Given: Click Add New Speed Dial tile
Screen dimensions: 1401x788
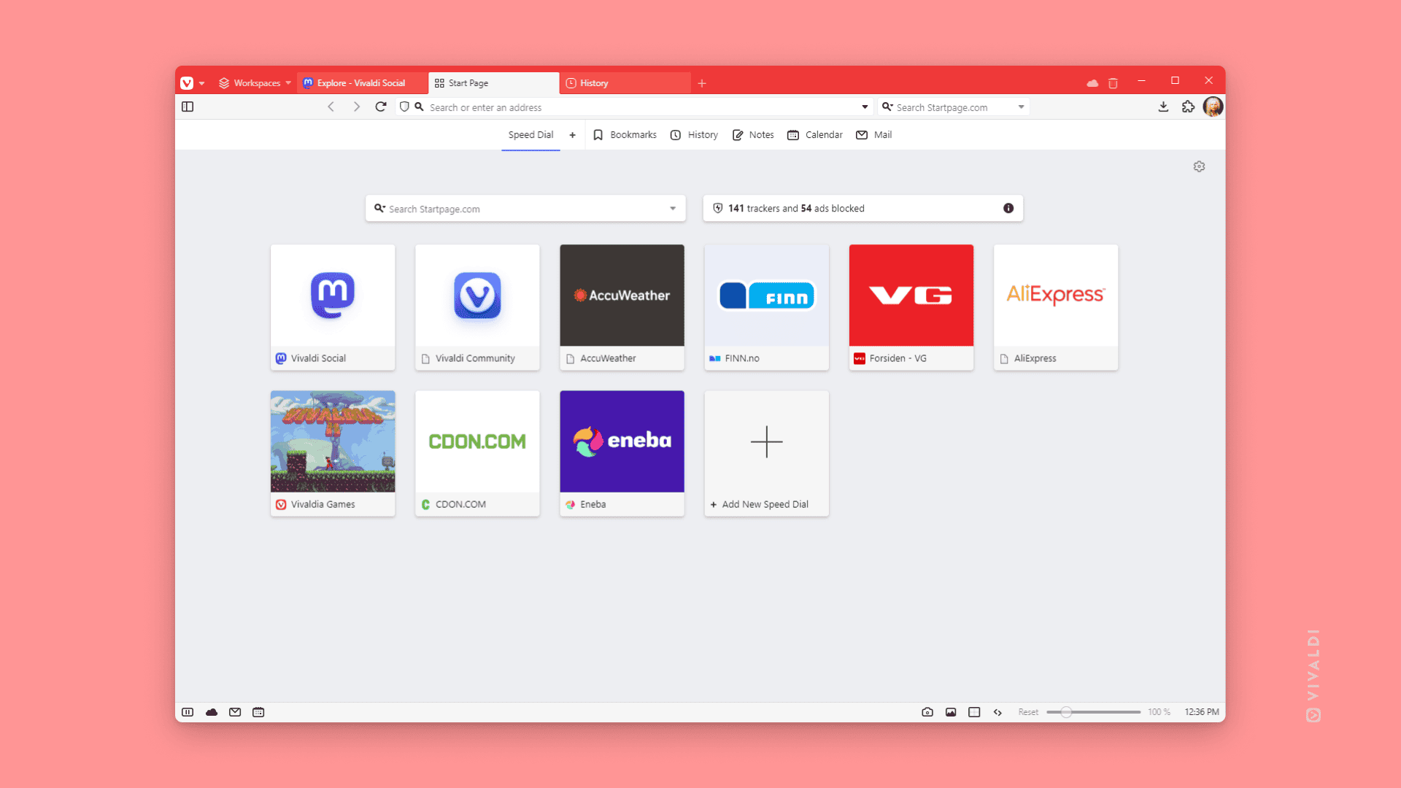Looking at the screenshot, I should (x=766, y=453).
